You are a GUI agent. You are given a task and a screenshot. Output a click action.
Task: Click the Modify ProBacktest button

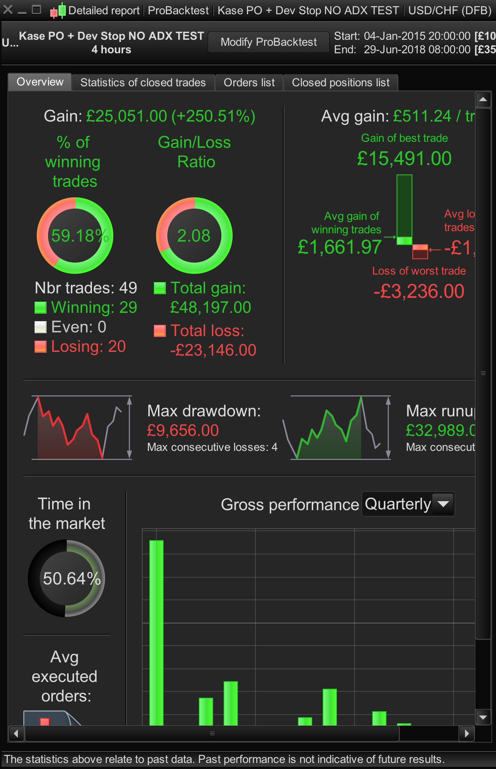(269, 42)
